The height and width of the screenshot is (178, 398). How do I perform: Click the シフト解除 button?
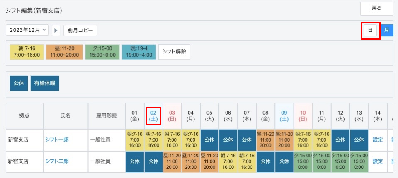coord(174,52)
